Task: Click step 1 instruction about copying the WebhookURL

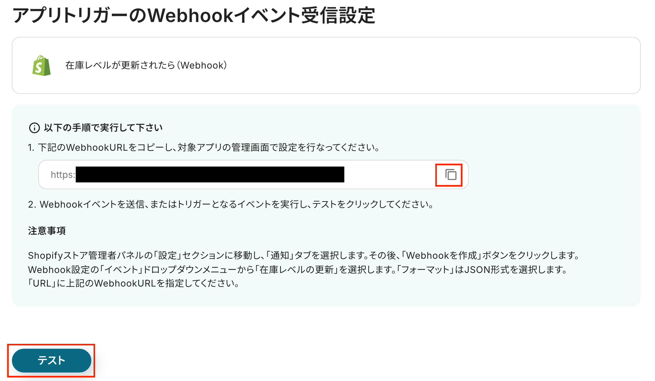Action: [x=204, y=147]
